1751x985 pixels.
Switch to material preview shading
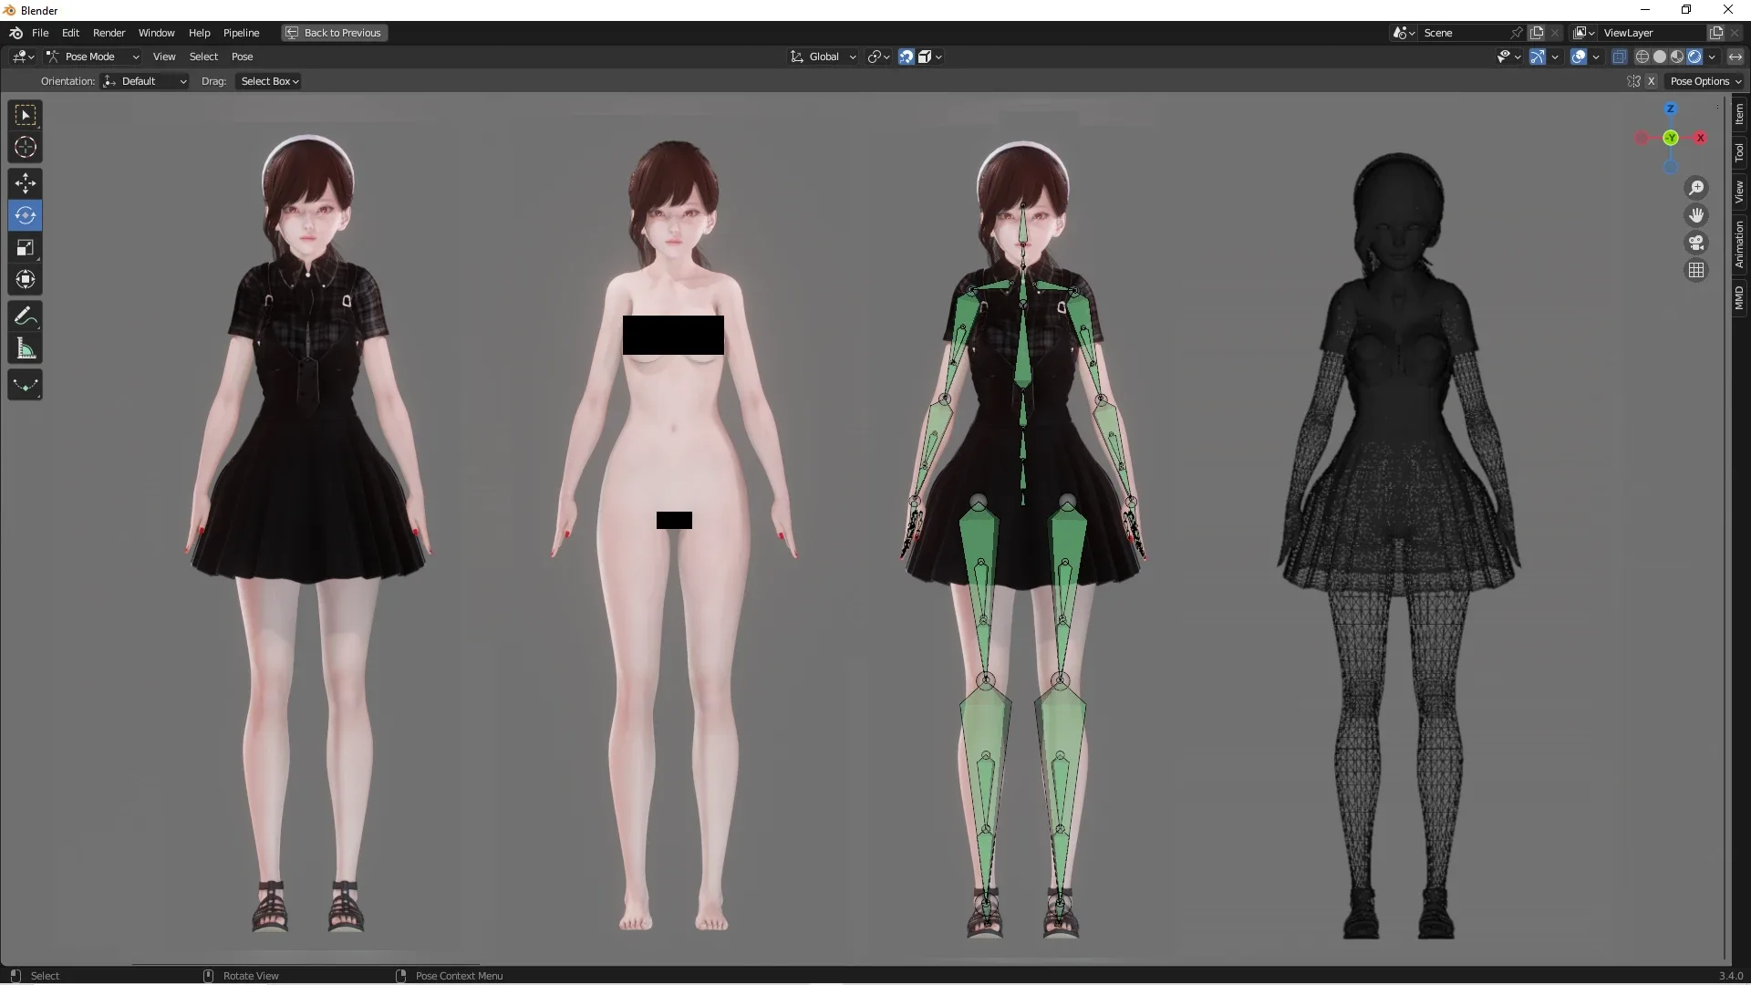[x=1677, y=57]
